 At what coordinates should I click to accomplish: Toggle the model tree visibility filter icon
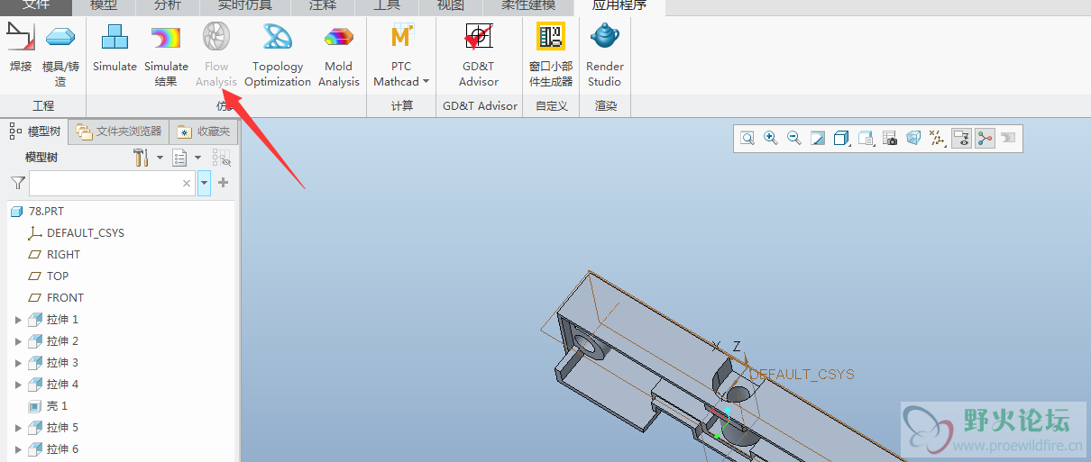tap(222, 158)
